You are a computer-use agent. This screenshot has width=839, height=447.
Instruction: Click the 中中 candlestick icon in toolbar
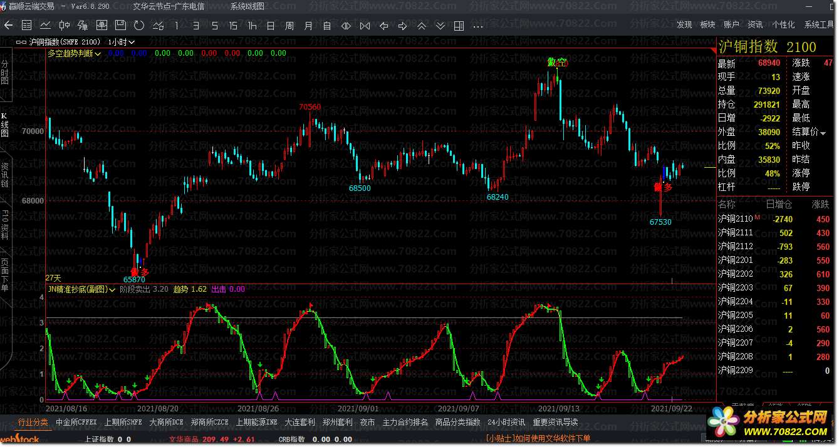[64, 26]
